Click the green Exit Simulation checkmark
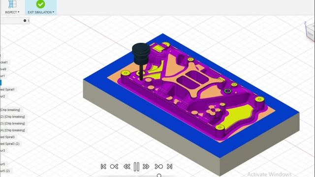 [40, 4]
